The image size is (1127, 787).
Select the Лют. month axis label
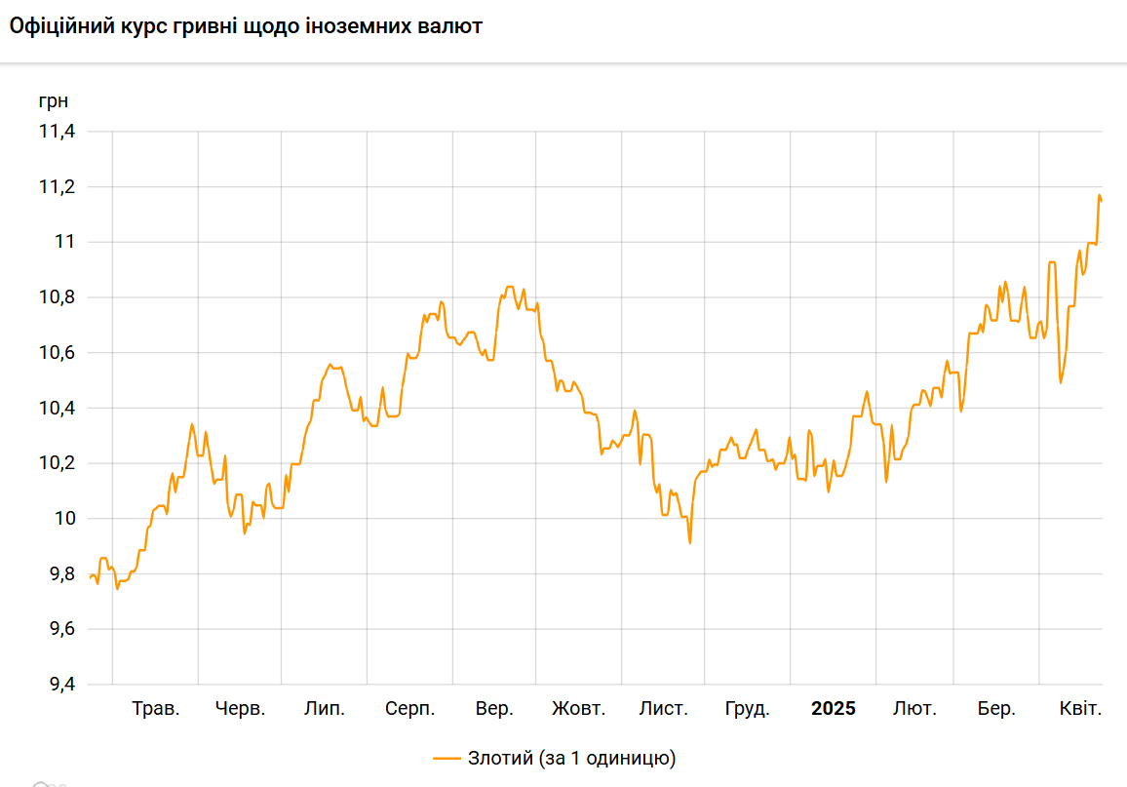914,709
